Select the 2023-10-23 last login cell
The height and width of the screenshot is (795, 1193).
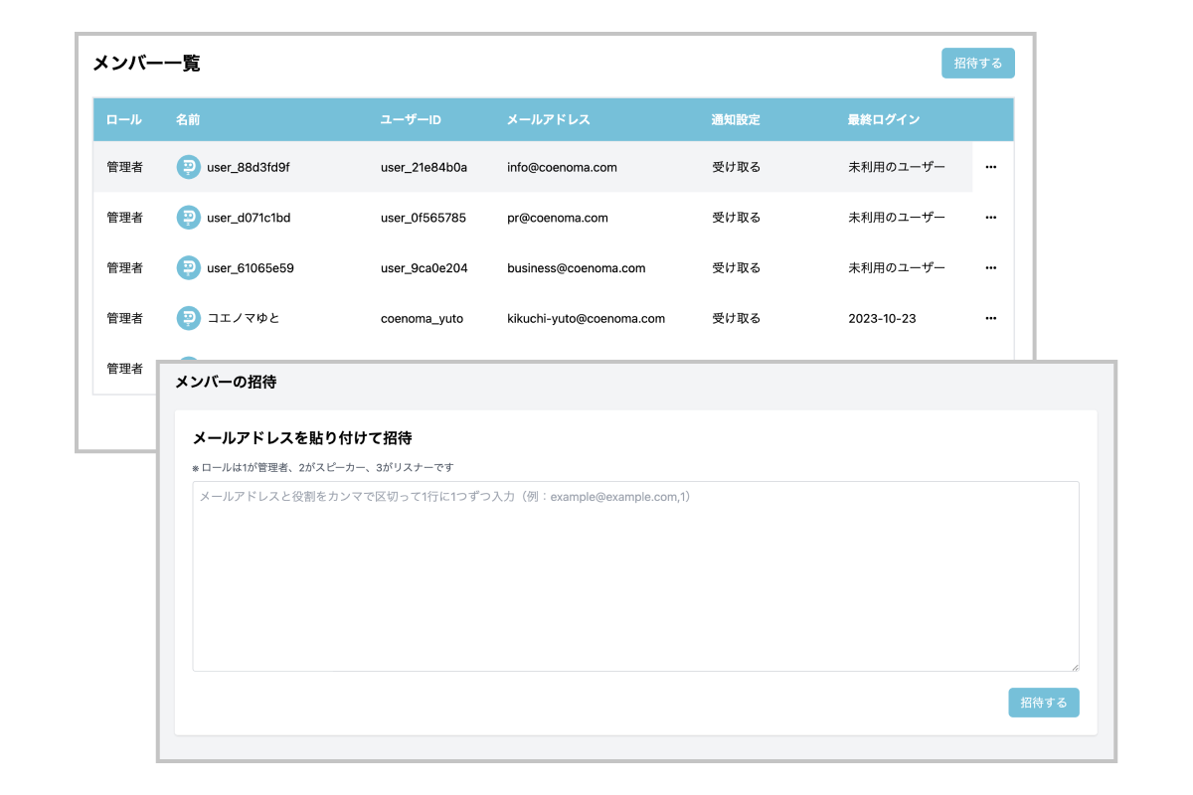(881, 318)
